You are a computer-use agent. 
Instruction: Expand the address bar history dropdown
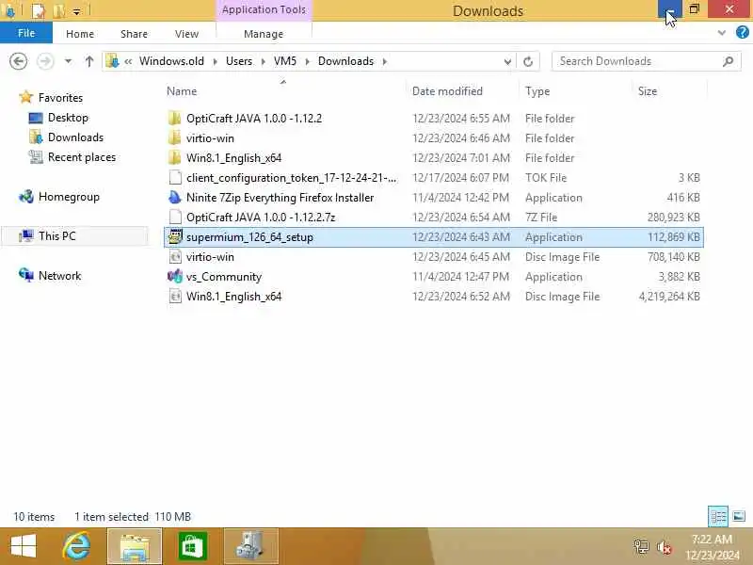[507, 61]
